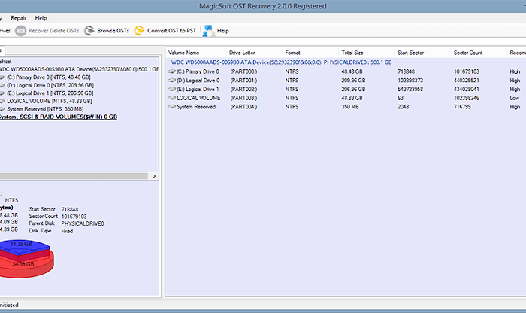Click the 206.96 GB total size cell
526x313 pixels.
coord(353,89)
